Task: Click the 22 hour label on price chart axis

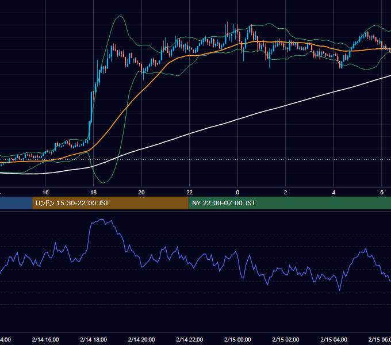Action: click(x=190, y=193)
